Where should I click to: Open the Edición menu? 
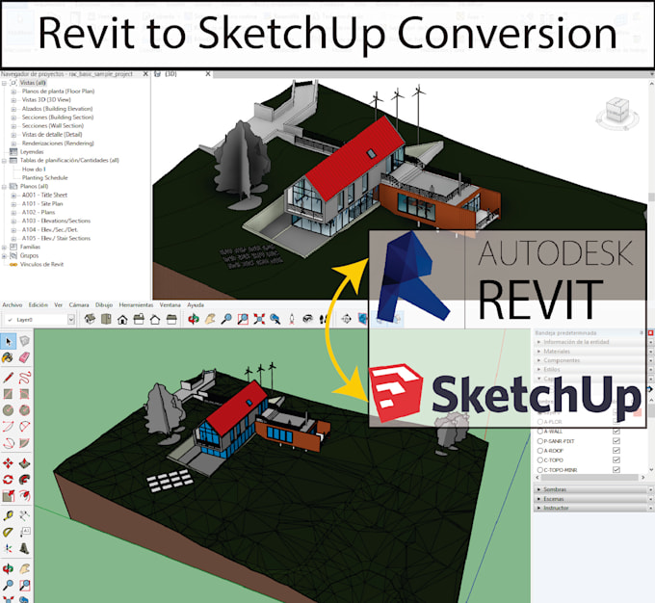38,304
